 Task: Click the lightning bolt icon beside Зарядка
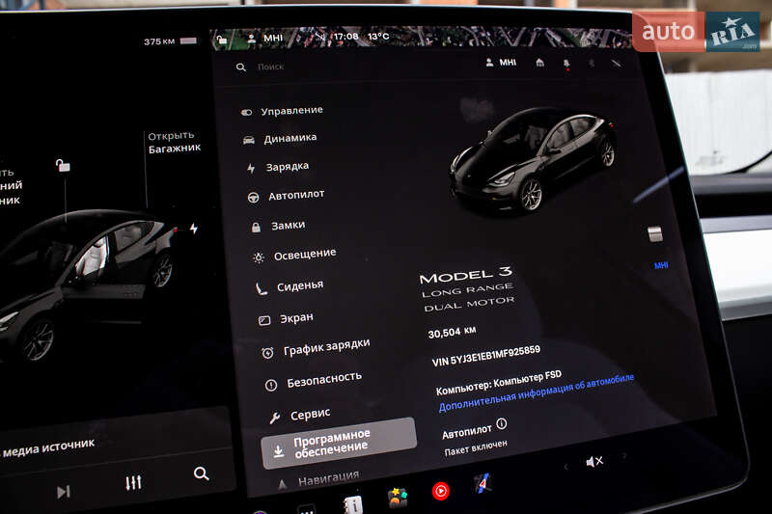click(251, 168)
